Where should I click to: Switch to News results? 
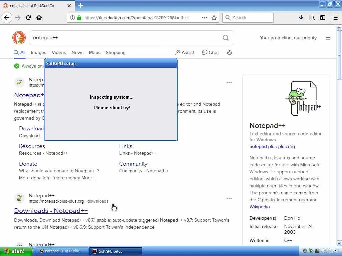[x=77, y=52]
